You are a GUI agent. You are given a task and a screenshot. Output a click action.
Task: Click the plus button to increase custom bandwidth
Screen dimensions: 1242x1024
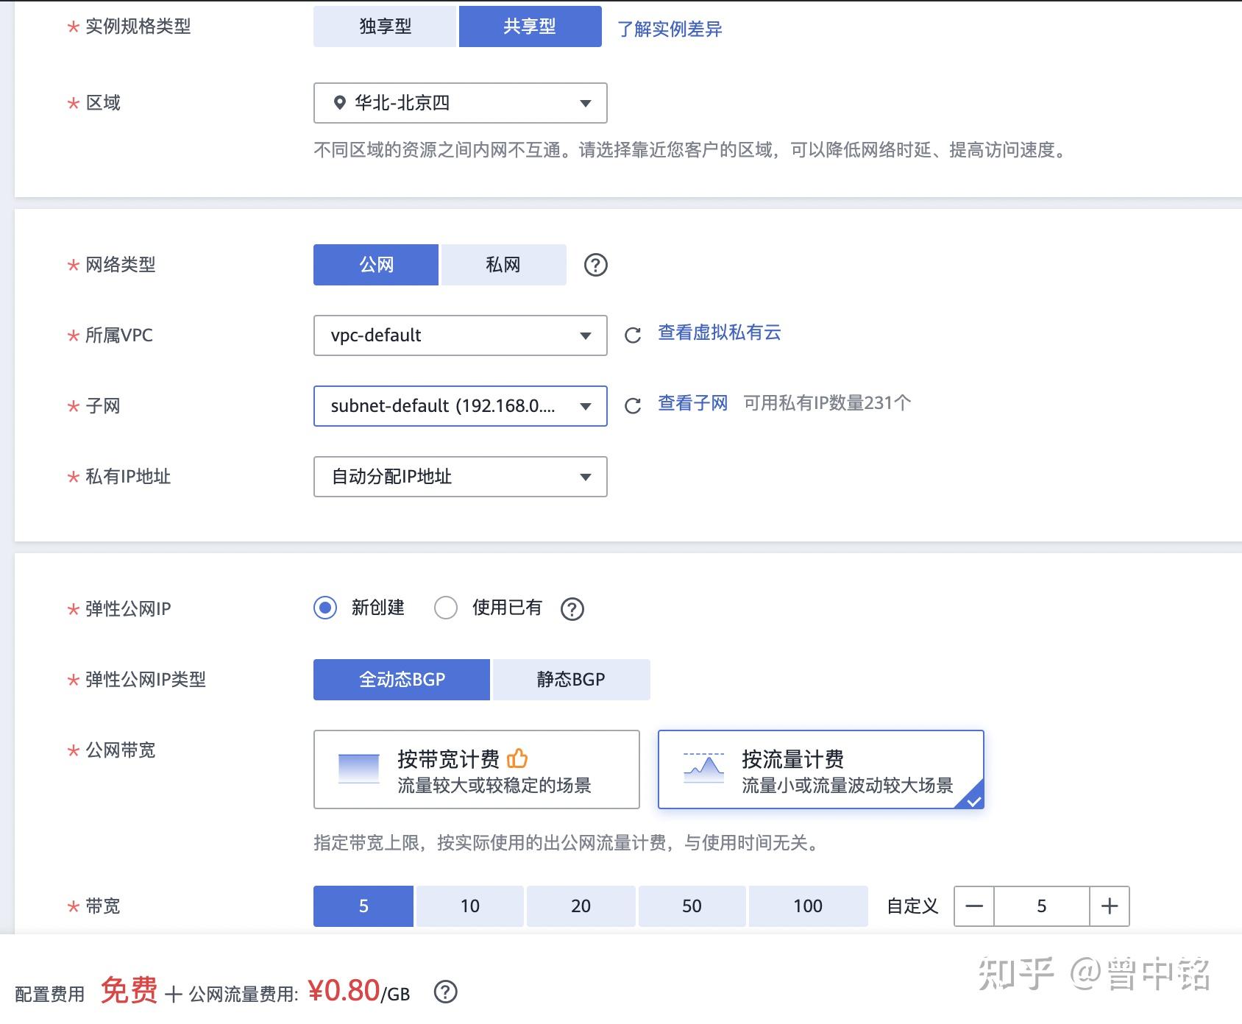coord(1108,906)
